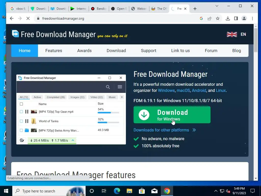Switch to the Bandicam browser tab
The image size is (261, 196).
tap(99, 9)
